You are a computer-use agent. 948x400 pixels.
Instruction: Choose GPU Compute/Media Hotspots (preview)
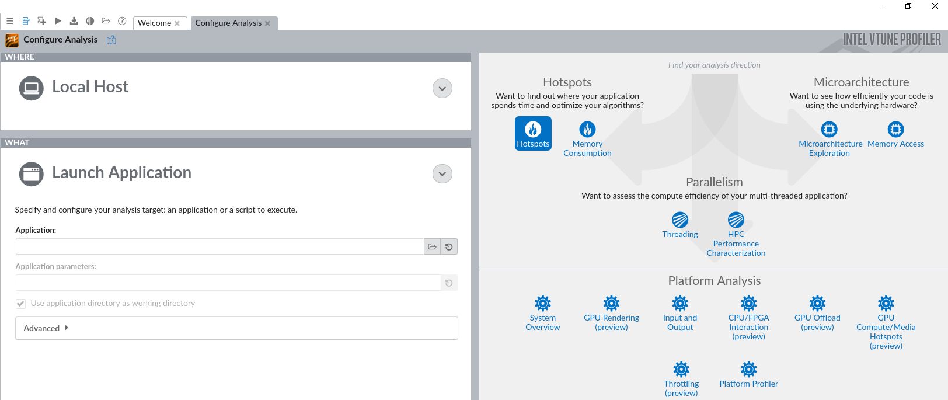coord(886,322)
